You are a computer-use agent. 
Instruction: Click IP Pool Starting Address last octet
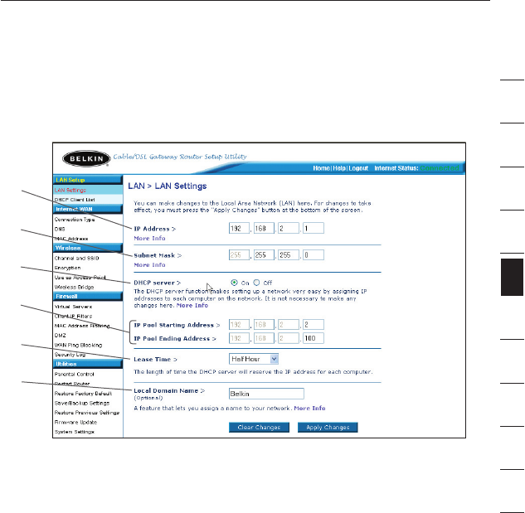(x=314, y=325)
